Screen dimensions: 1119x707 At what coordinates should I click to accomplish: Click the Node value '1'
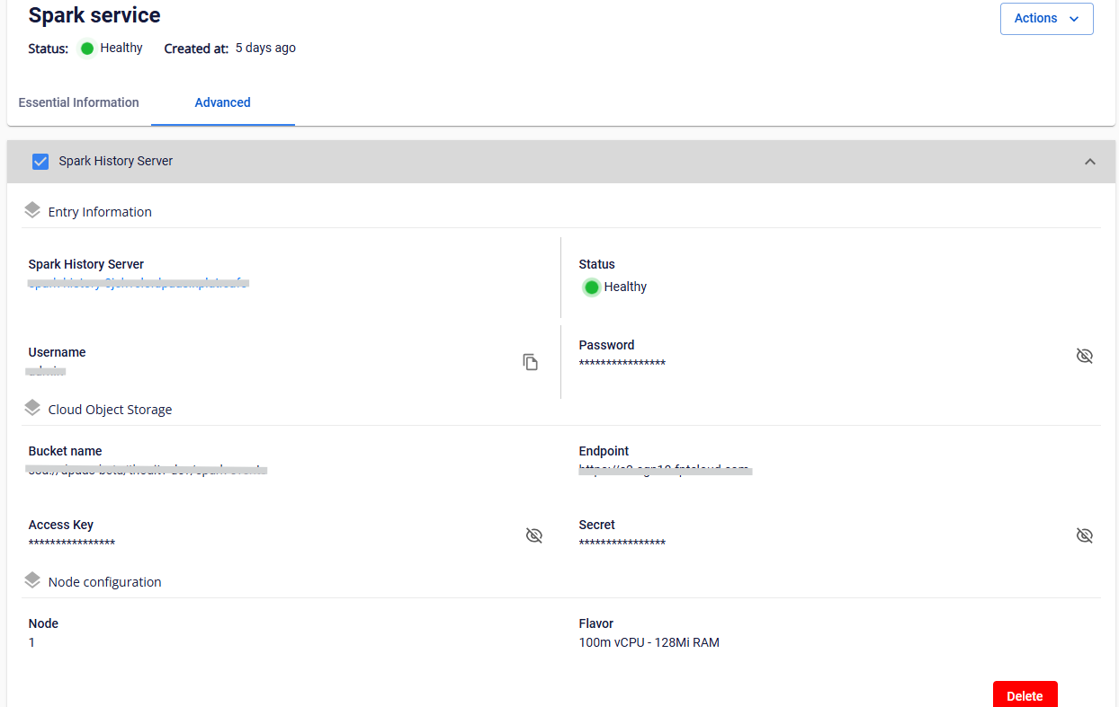pyautogui.click(x=31, y=642)
